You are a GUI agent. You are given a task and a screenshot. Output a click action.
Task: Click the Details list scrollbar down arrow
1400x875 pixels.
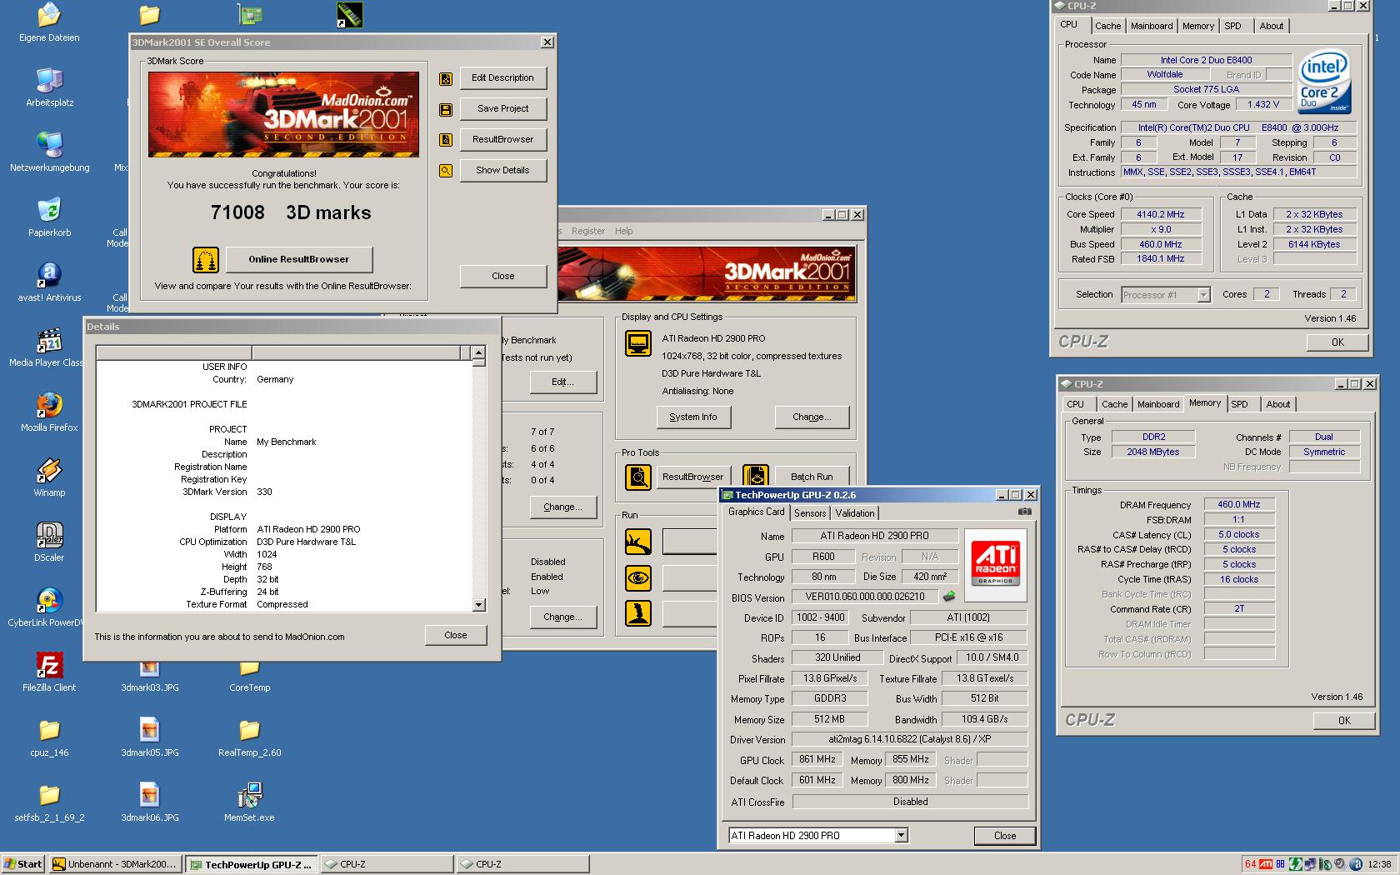click(x=478, y=605)
